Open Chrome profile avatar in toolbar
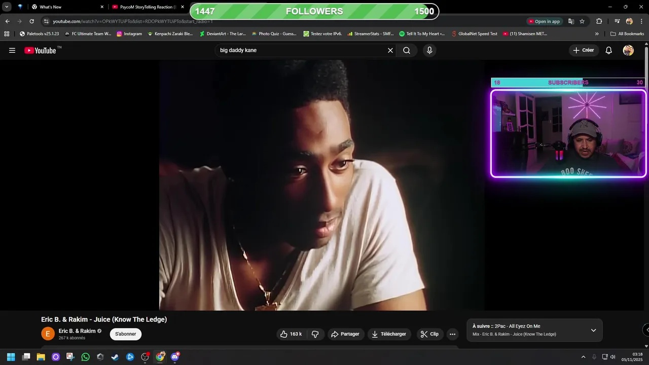This screenshot has width=649, height=365. coord(629,21)
